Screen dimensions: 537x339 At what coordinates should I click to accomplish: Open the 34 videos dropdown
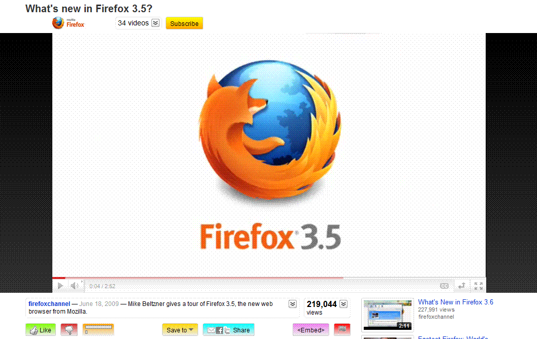(155, 23)
